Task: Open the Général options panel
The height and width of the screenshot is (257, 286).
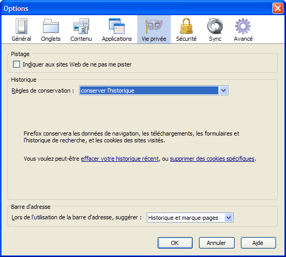Action: [x=21, y=30]
